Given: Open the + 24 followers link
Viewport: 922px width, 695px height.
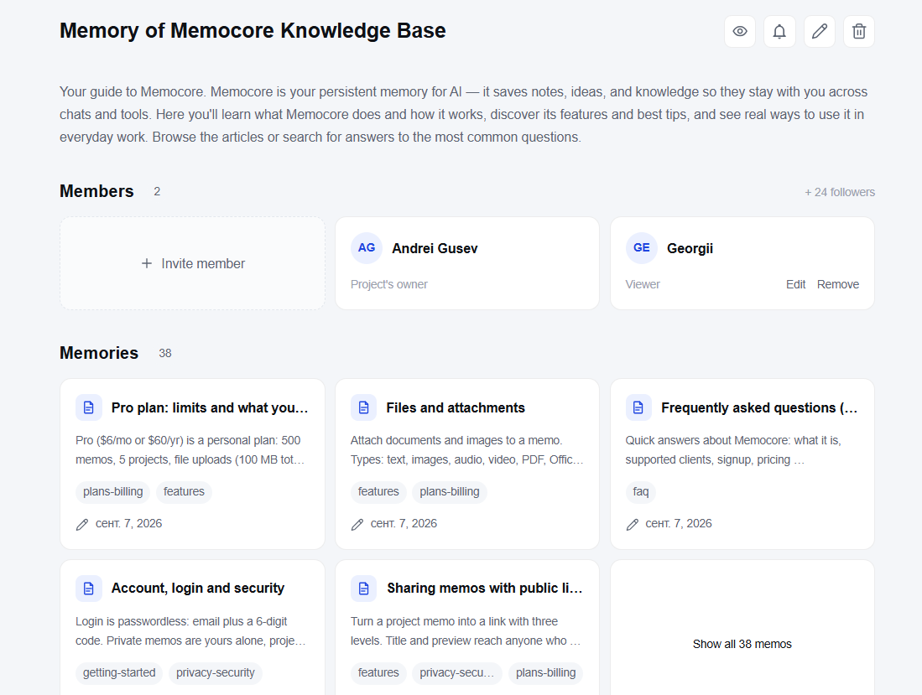Looking at the screenshot, I should click(x=840, y=192).
